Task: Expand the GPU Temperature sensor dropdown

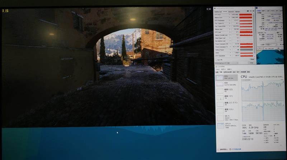Action: click(229, 21)
